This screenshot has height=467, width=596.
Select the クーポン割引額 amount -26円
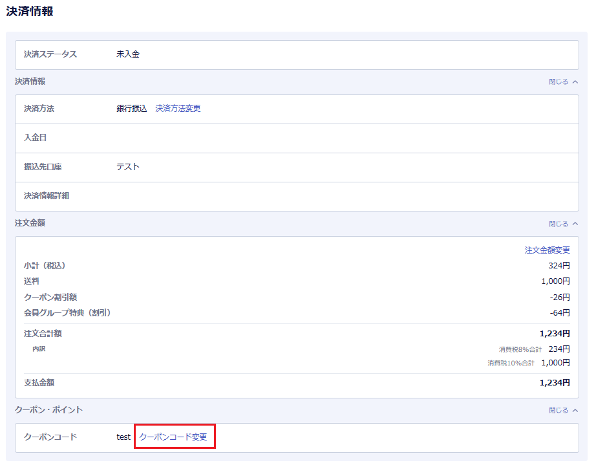pyautogui.click(x=559, y=298)
